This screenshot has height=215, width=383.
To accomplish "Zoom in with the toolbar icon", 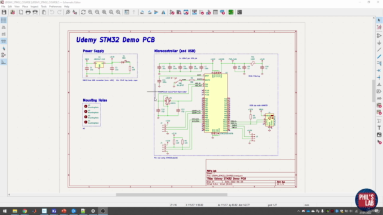I will (90, 12).
